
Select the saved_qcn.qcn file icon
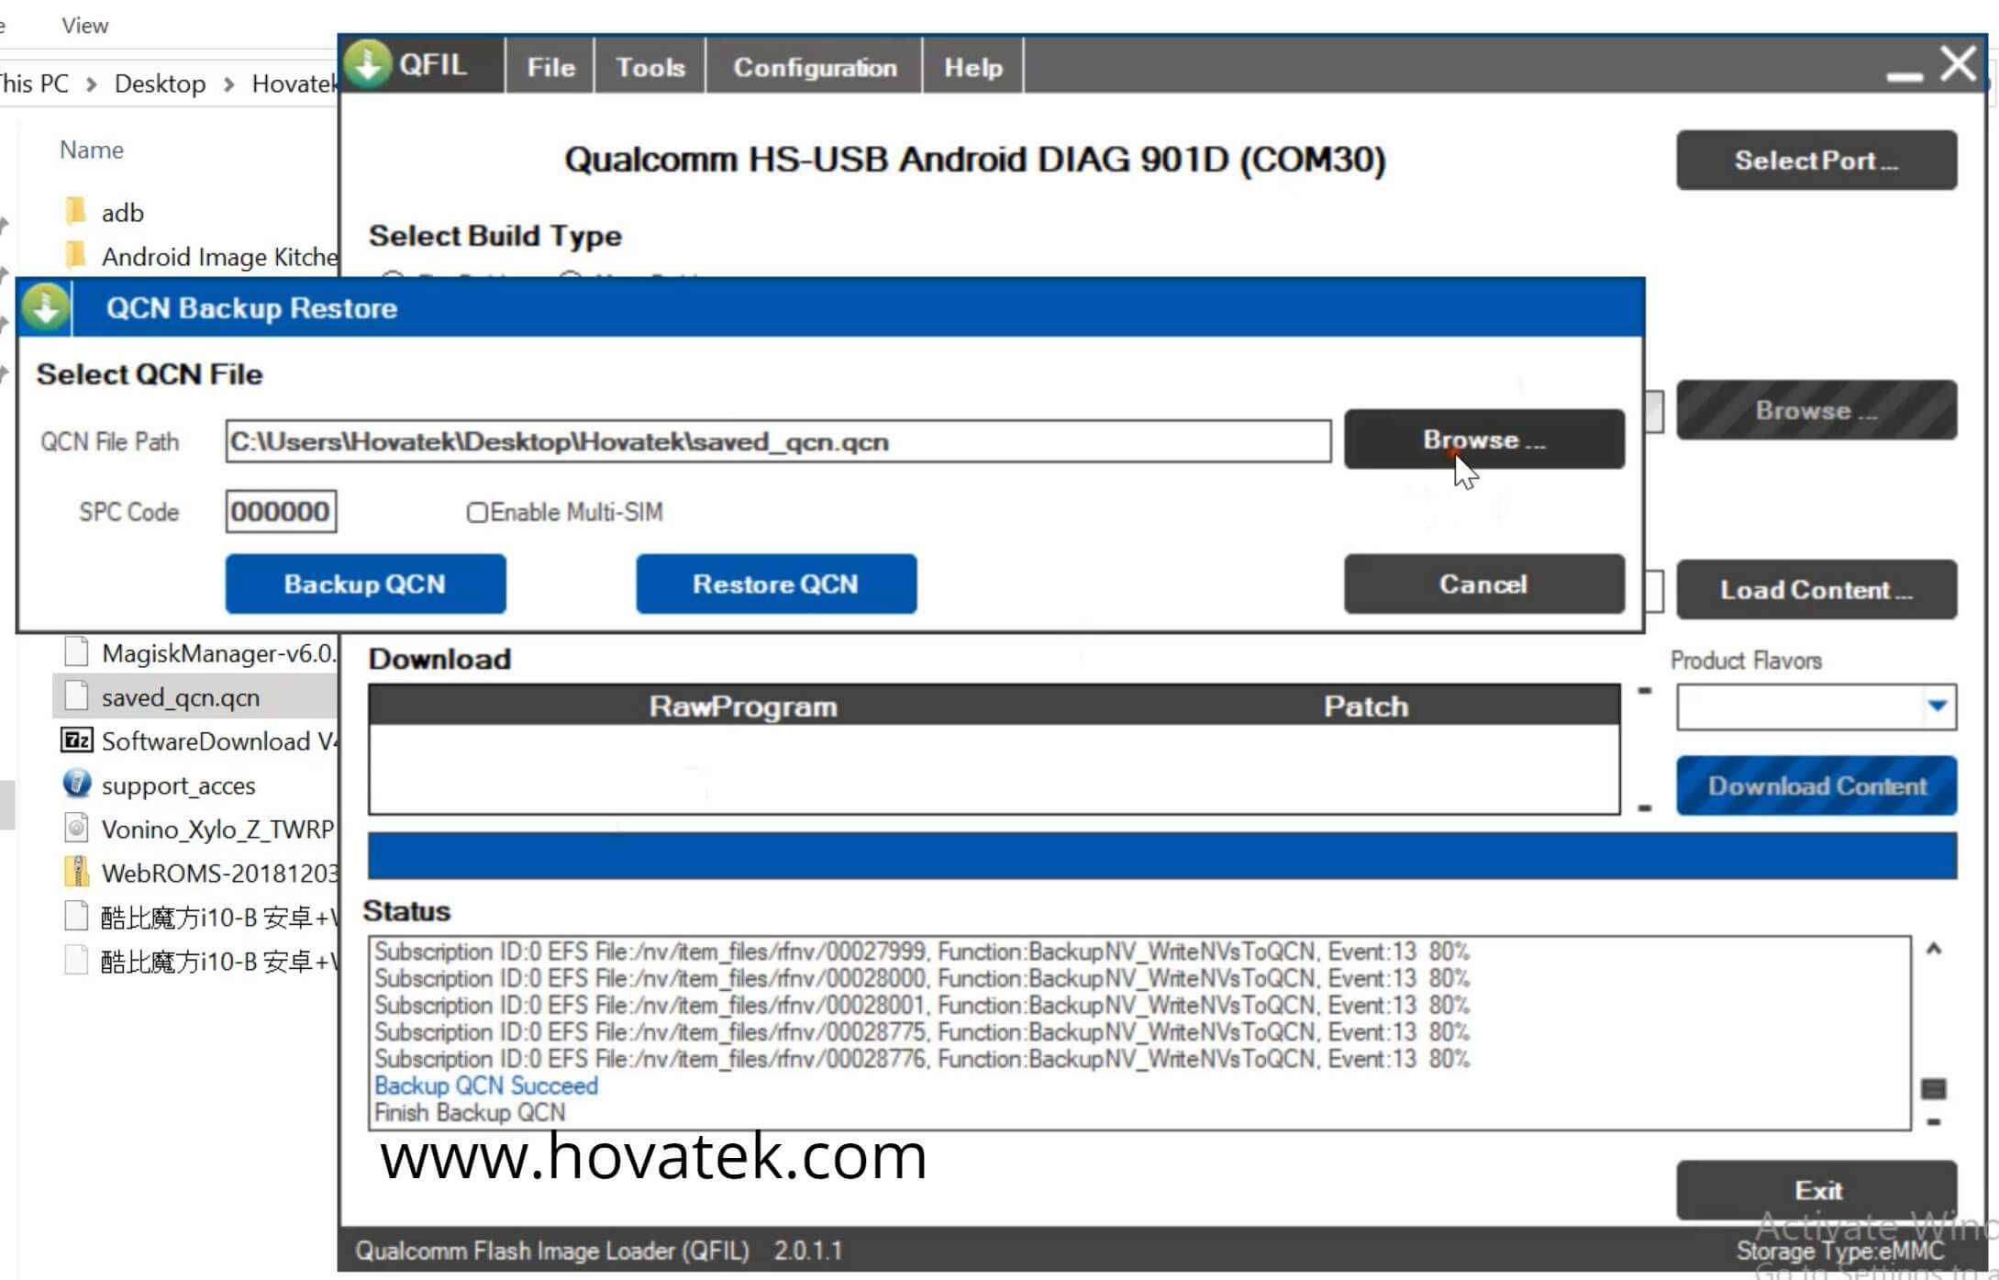pos(76,696)
